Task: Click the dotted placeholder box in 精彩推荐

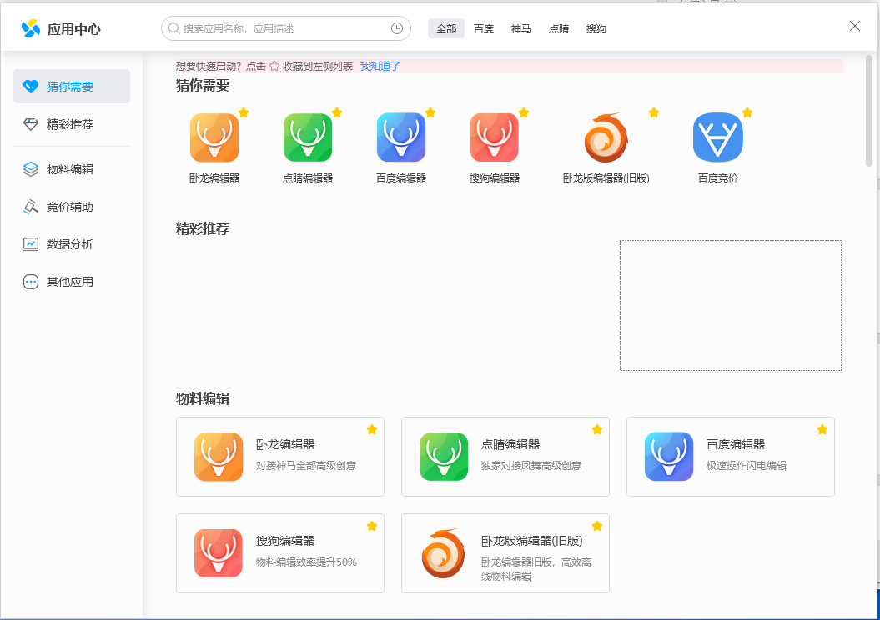Action: tap(730, 306)
